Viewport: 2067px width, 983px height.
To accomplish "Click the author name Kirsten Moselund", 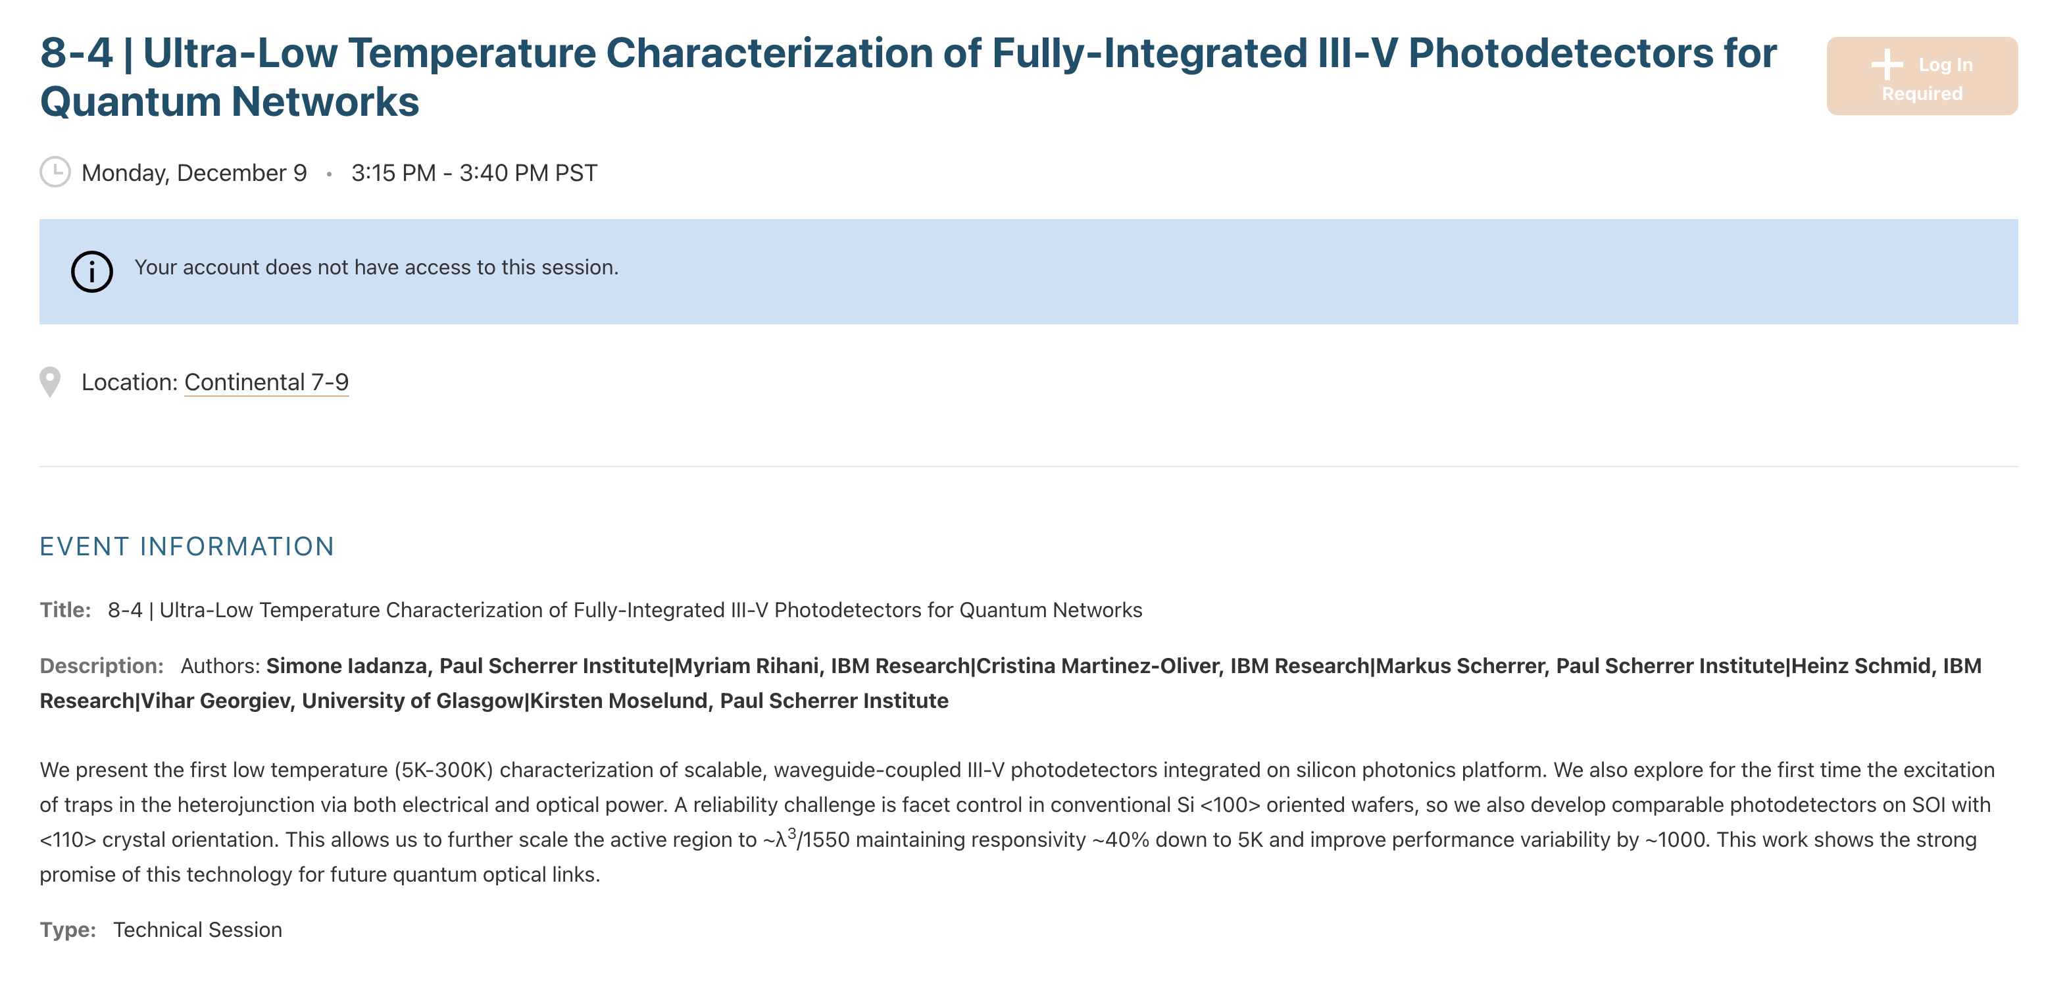I will coord(618,701).
